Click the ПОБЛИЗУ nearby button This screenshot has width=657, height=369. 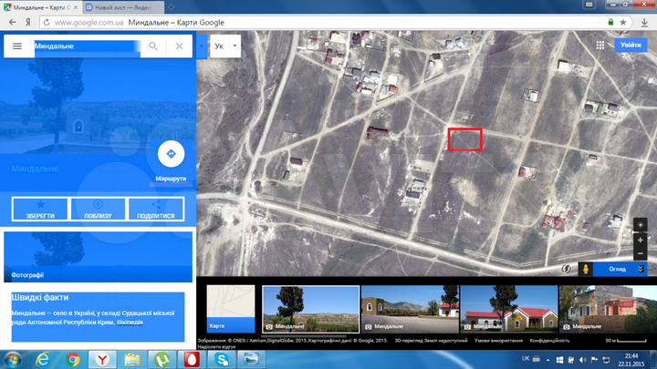click(x=98, y=209)
